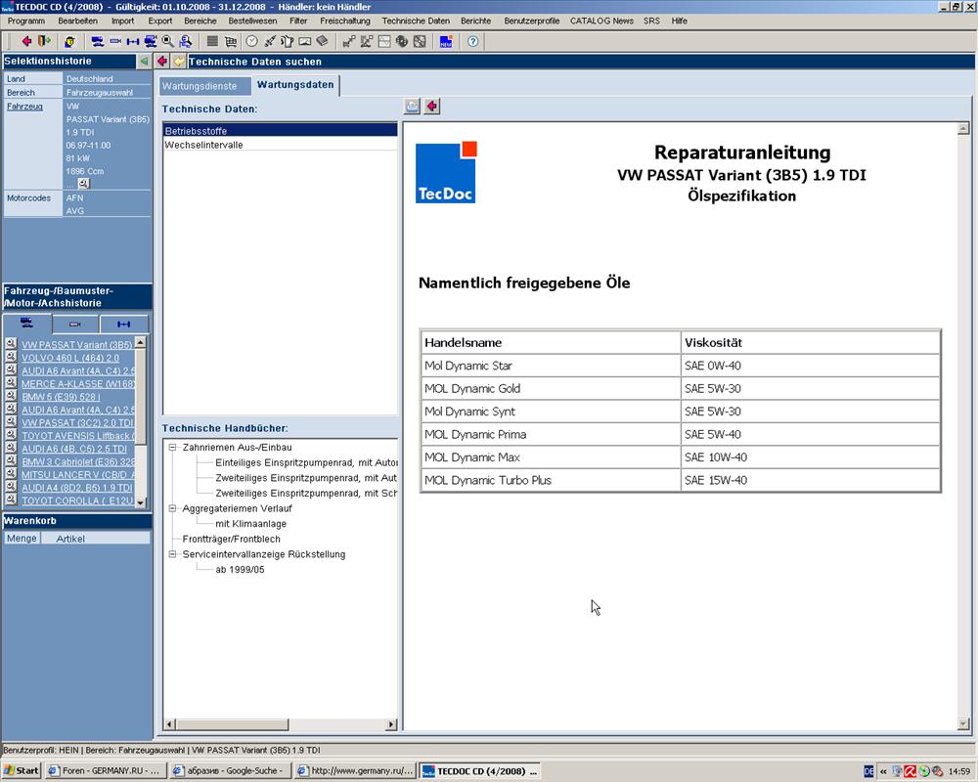Click the exit door toolbar icon
This screenshot has height=782, width=978.
44,41
